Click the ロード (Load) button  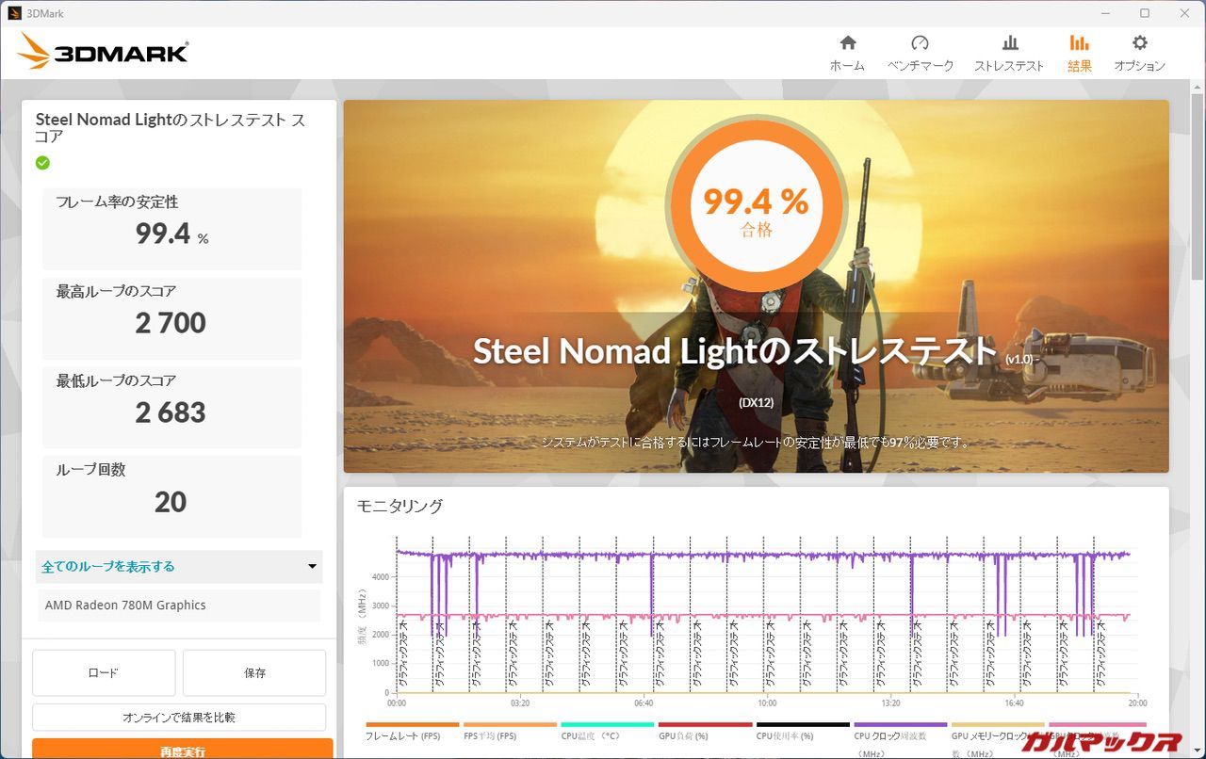click(x=104, y=672)
